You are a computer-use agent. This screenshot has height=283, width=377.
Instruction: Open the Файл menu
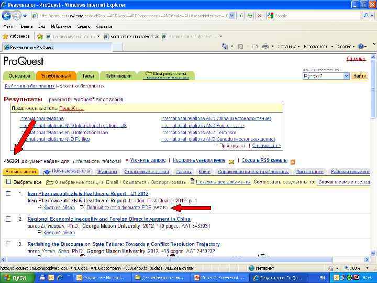pyautogui.click(x=9, y=26)
